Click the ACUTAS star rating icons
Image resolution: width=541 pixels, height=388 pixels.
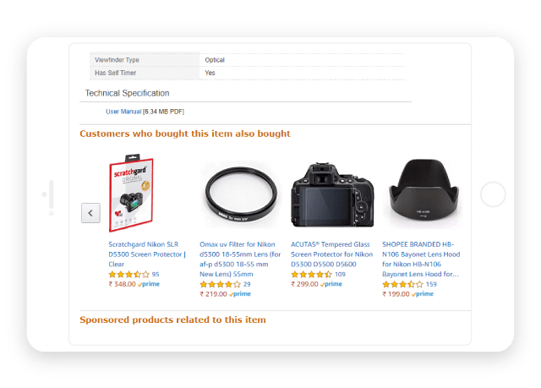pyautogui.click(x=312, y=275)
